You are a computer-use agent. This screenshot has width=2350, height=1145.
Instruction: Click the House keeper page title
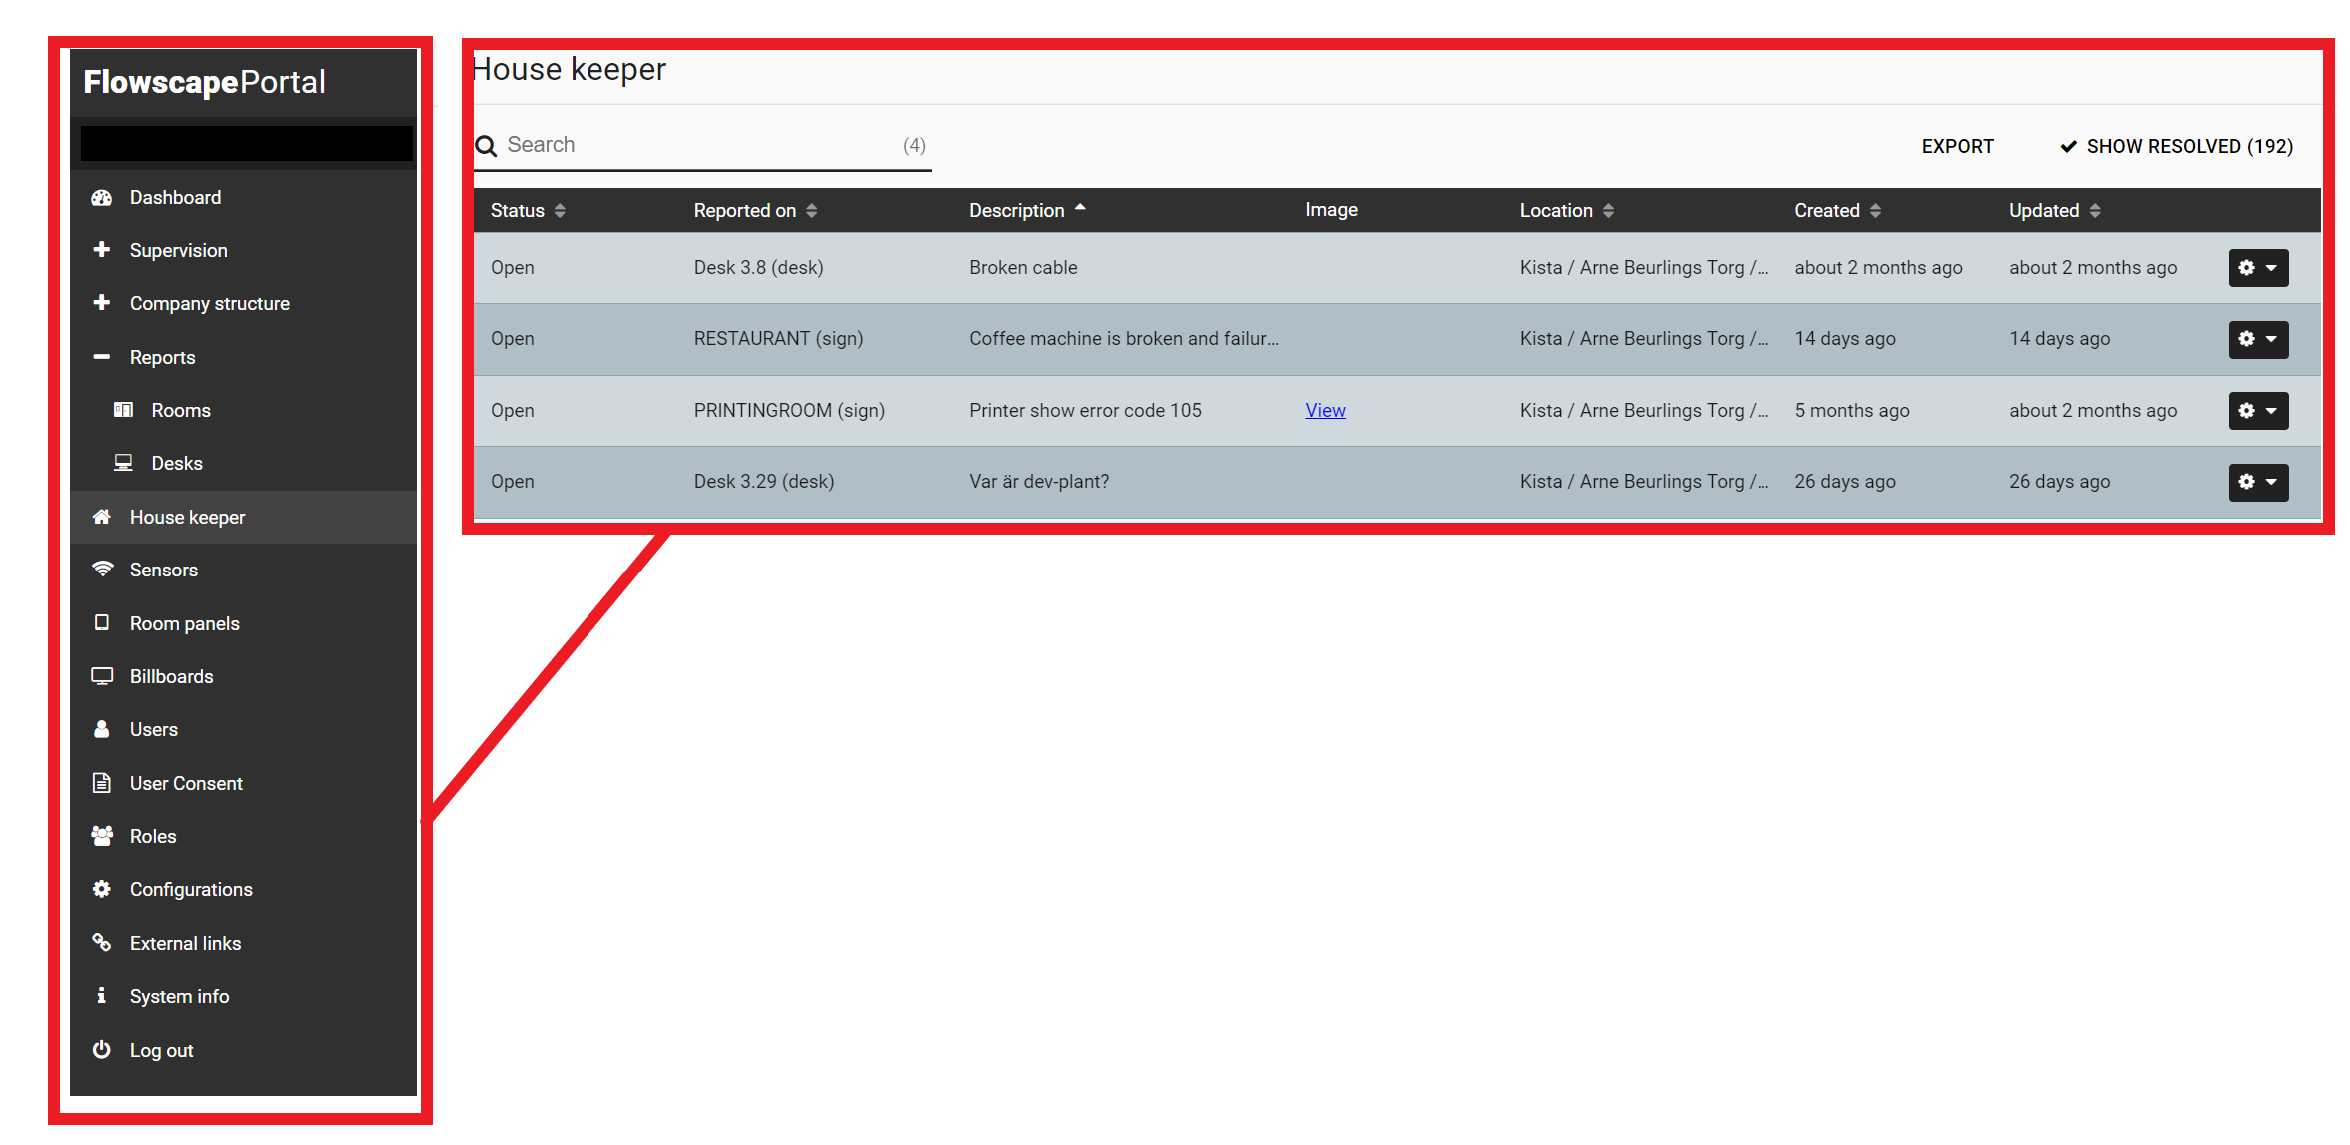(569, 70)
